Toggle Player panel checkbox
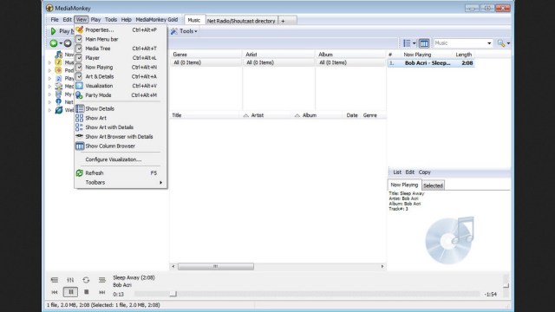The image size is (555, 312). click(79, 58)
